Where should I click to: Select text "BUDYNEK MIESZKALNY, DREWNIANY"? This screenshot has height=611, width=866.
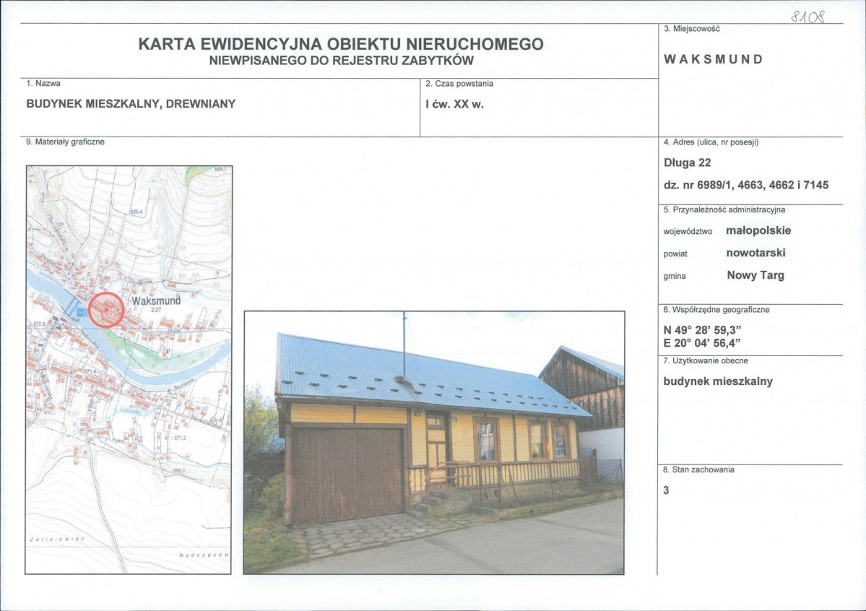[x=131, y=104]
